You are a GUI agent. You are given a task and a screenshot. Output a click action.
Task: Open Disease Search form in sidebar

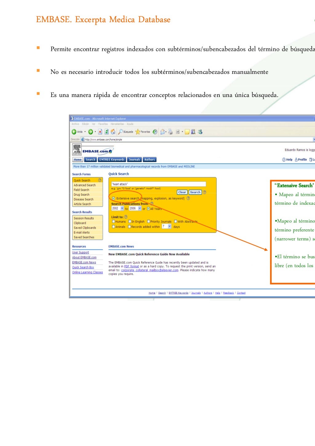pos(83,199)
